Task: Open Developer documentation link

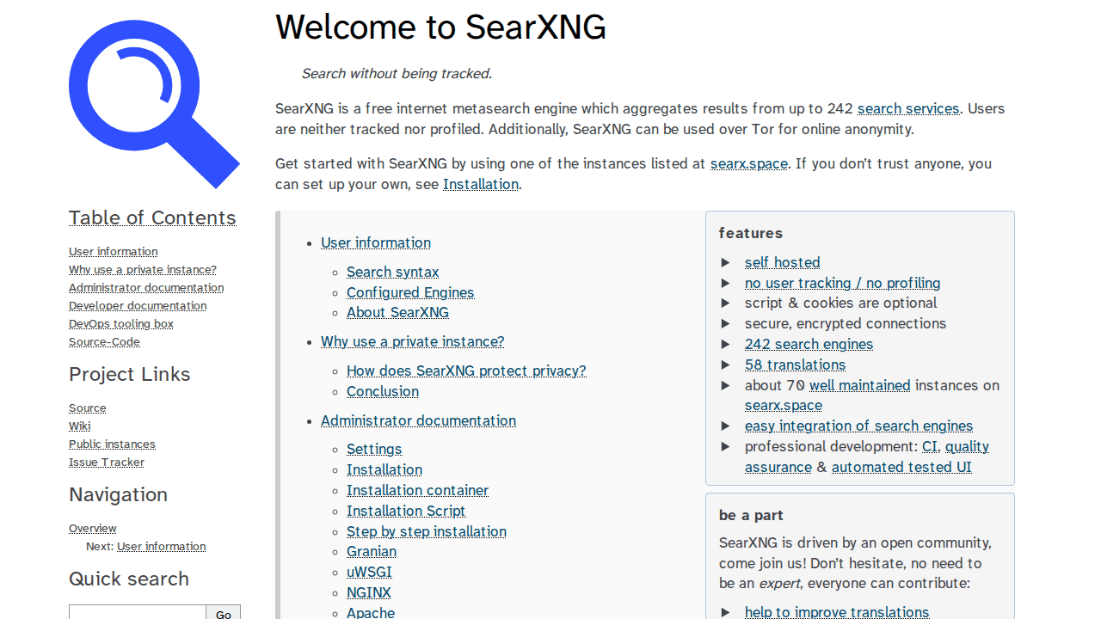Action: [137, 305]
